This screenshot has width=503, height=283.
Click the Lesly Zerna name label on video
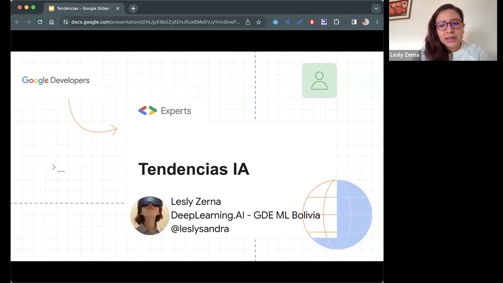[x=405, y=55]
